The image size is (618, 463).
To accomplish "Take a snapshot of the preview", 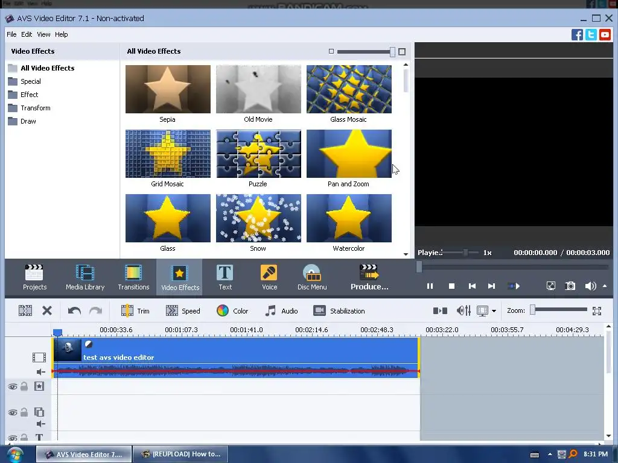I will [x=570, y=286].
